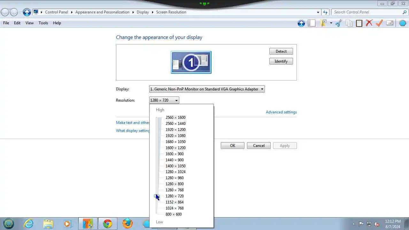Click the Forward navigation arrow button
409x230 pixels.
pyautogui.click(x=14, y=12)
